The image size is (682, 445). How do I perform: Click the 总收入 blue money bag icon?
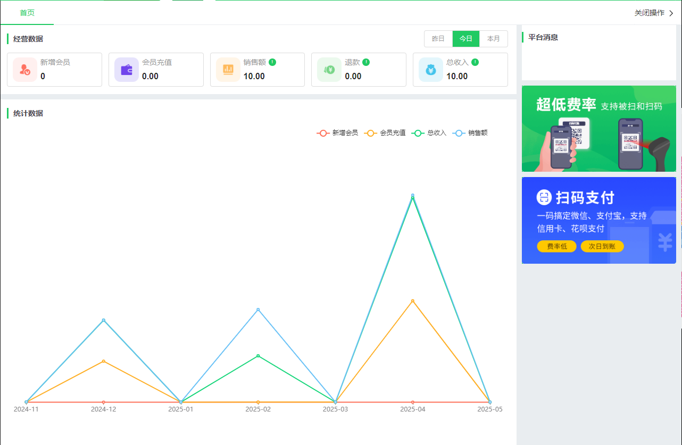click(x=431, y=70)
